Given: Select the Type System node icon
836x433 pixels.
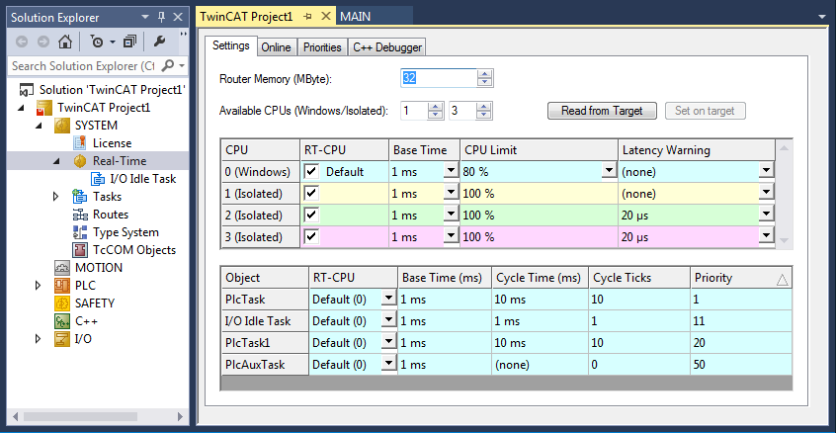Looking at the screenshot, I should 80,232.
